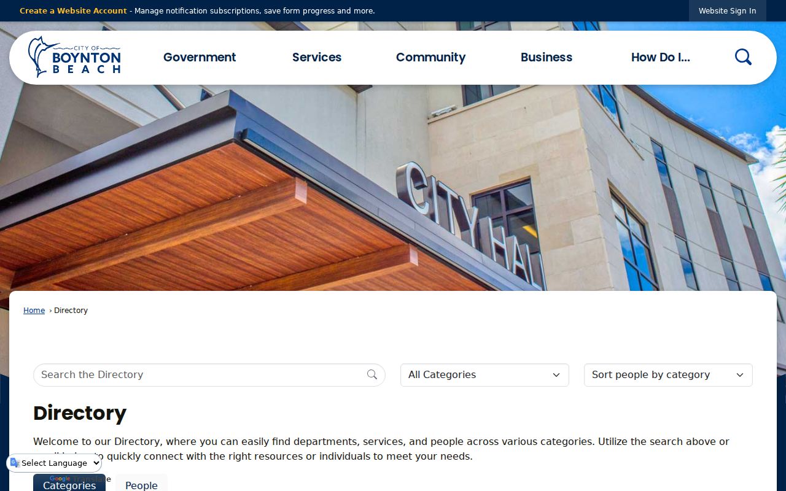The width and height of the screenshot is (786, 491).
Task: Click the Create a Website Account link
Action: (73, 11)
